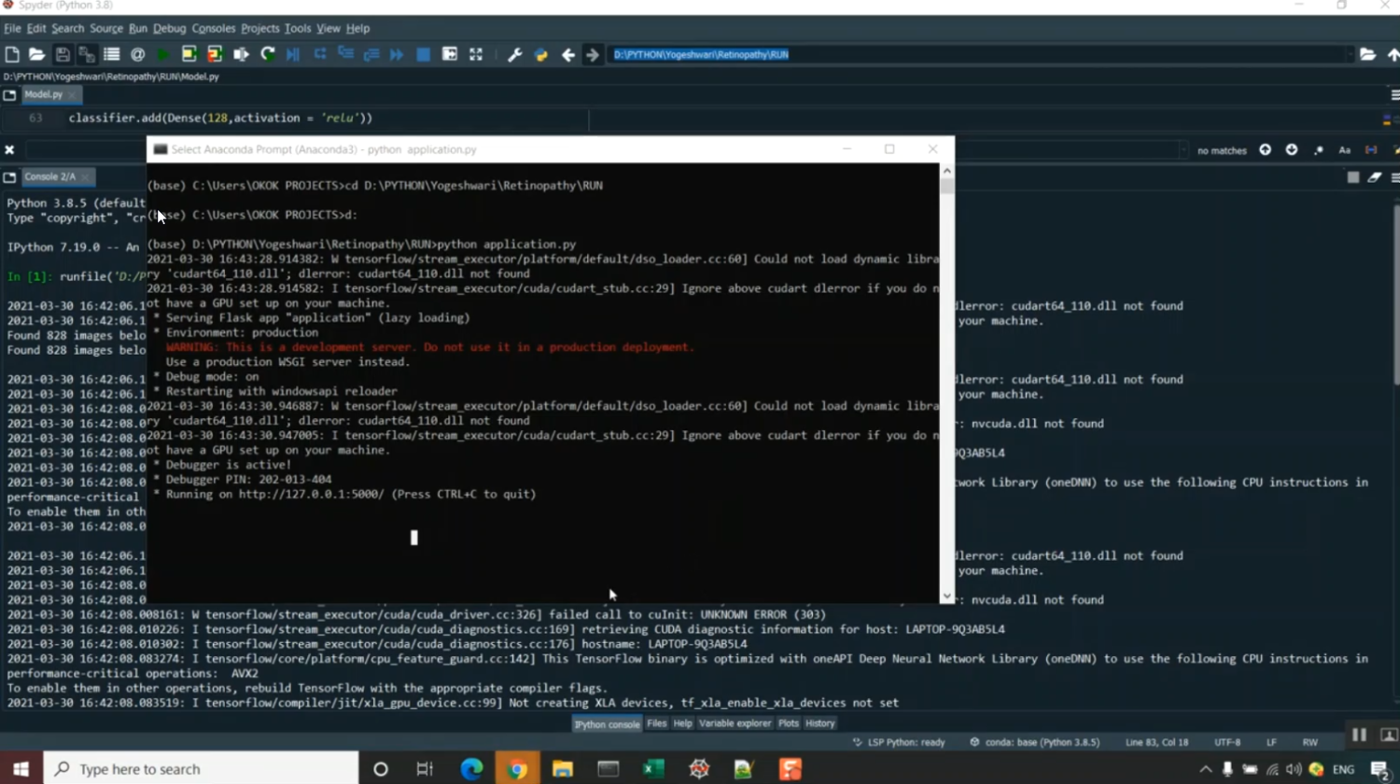
Task: Open the Preferences wrench icon
Action: click(514, 55)
